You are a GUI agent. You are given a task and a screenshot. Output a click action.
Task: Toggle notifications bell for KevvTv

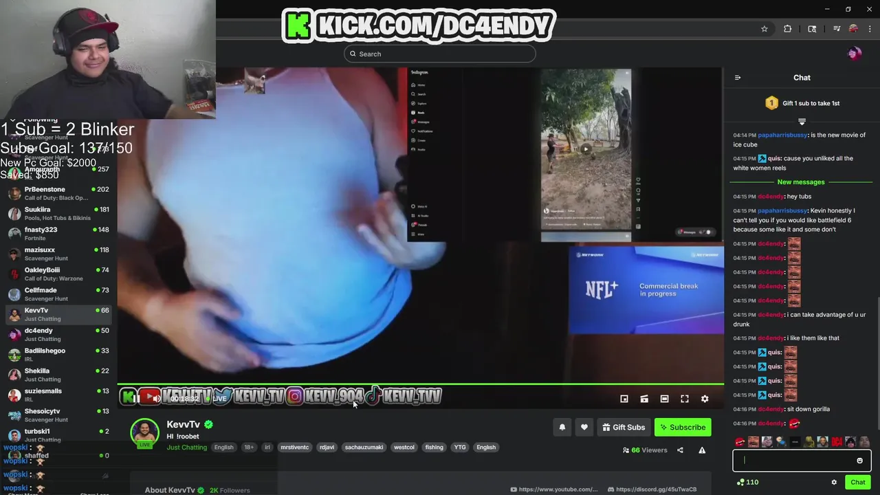click(562, 427)
